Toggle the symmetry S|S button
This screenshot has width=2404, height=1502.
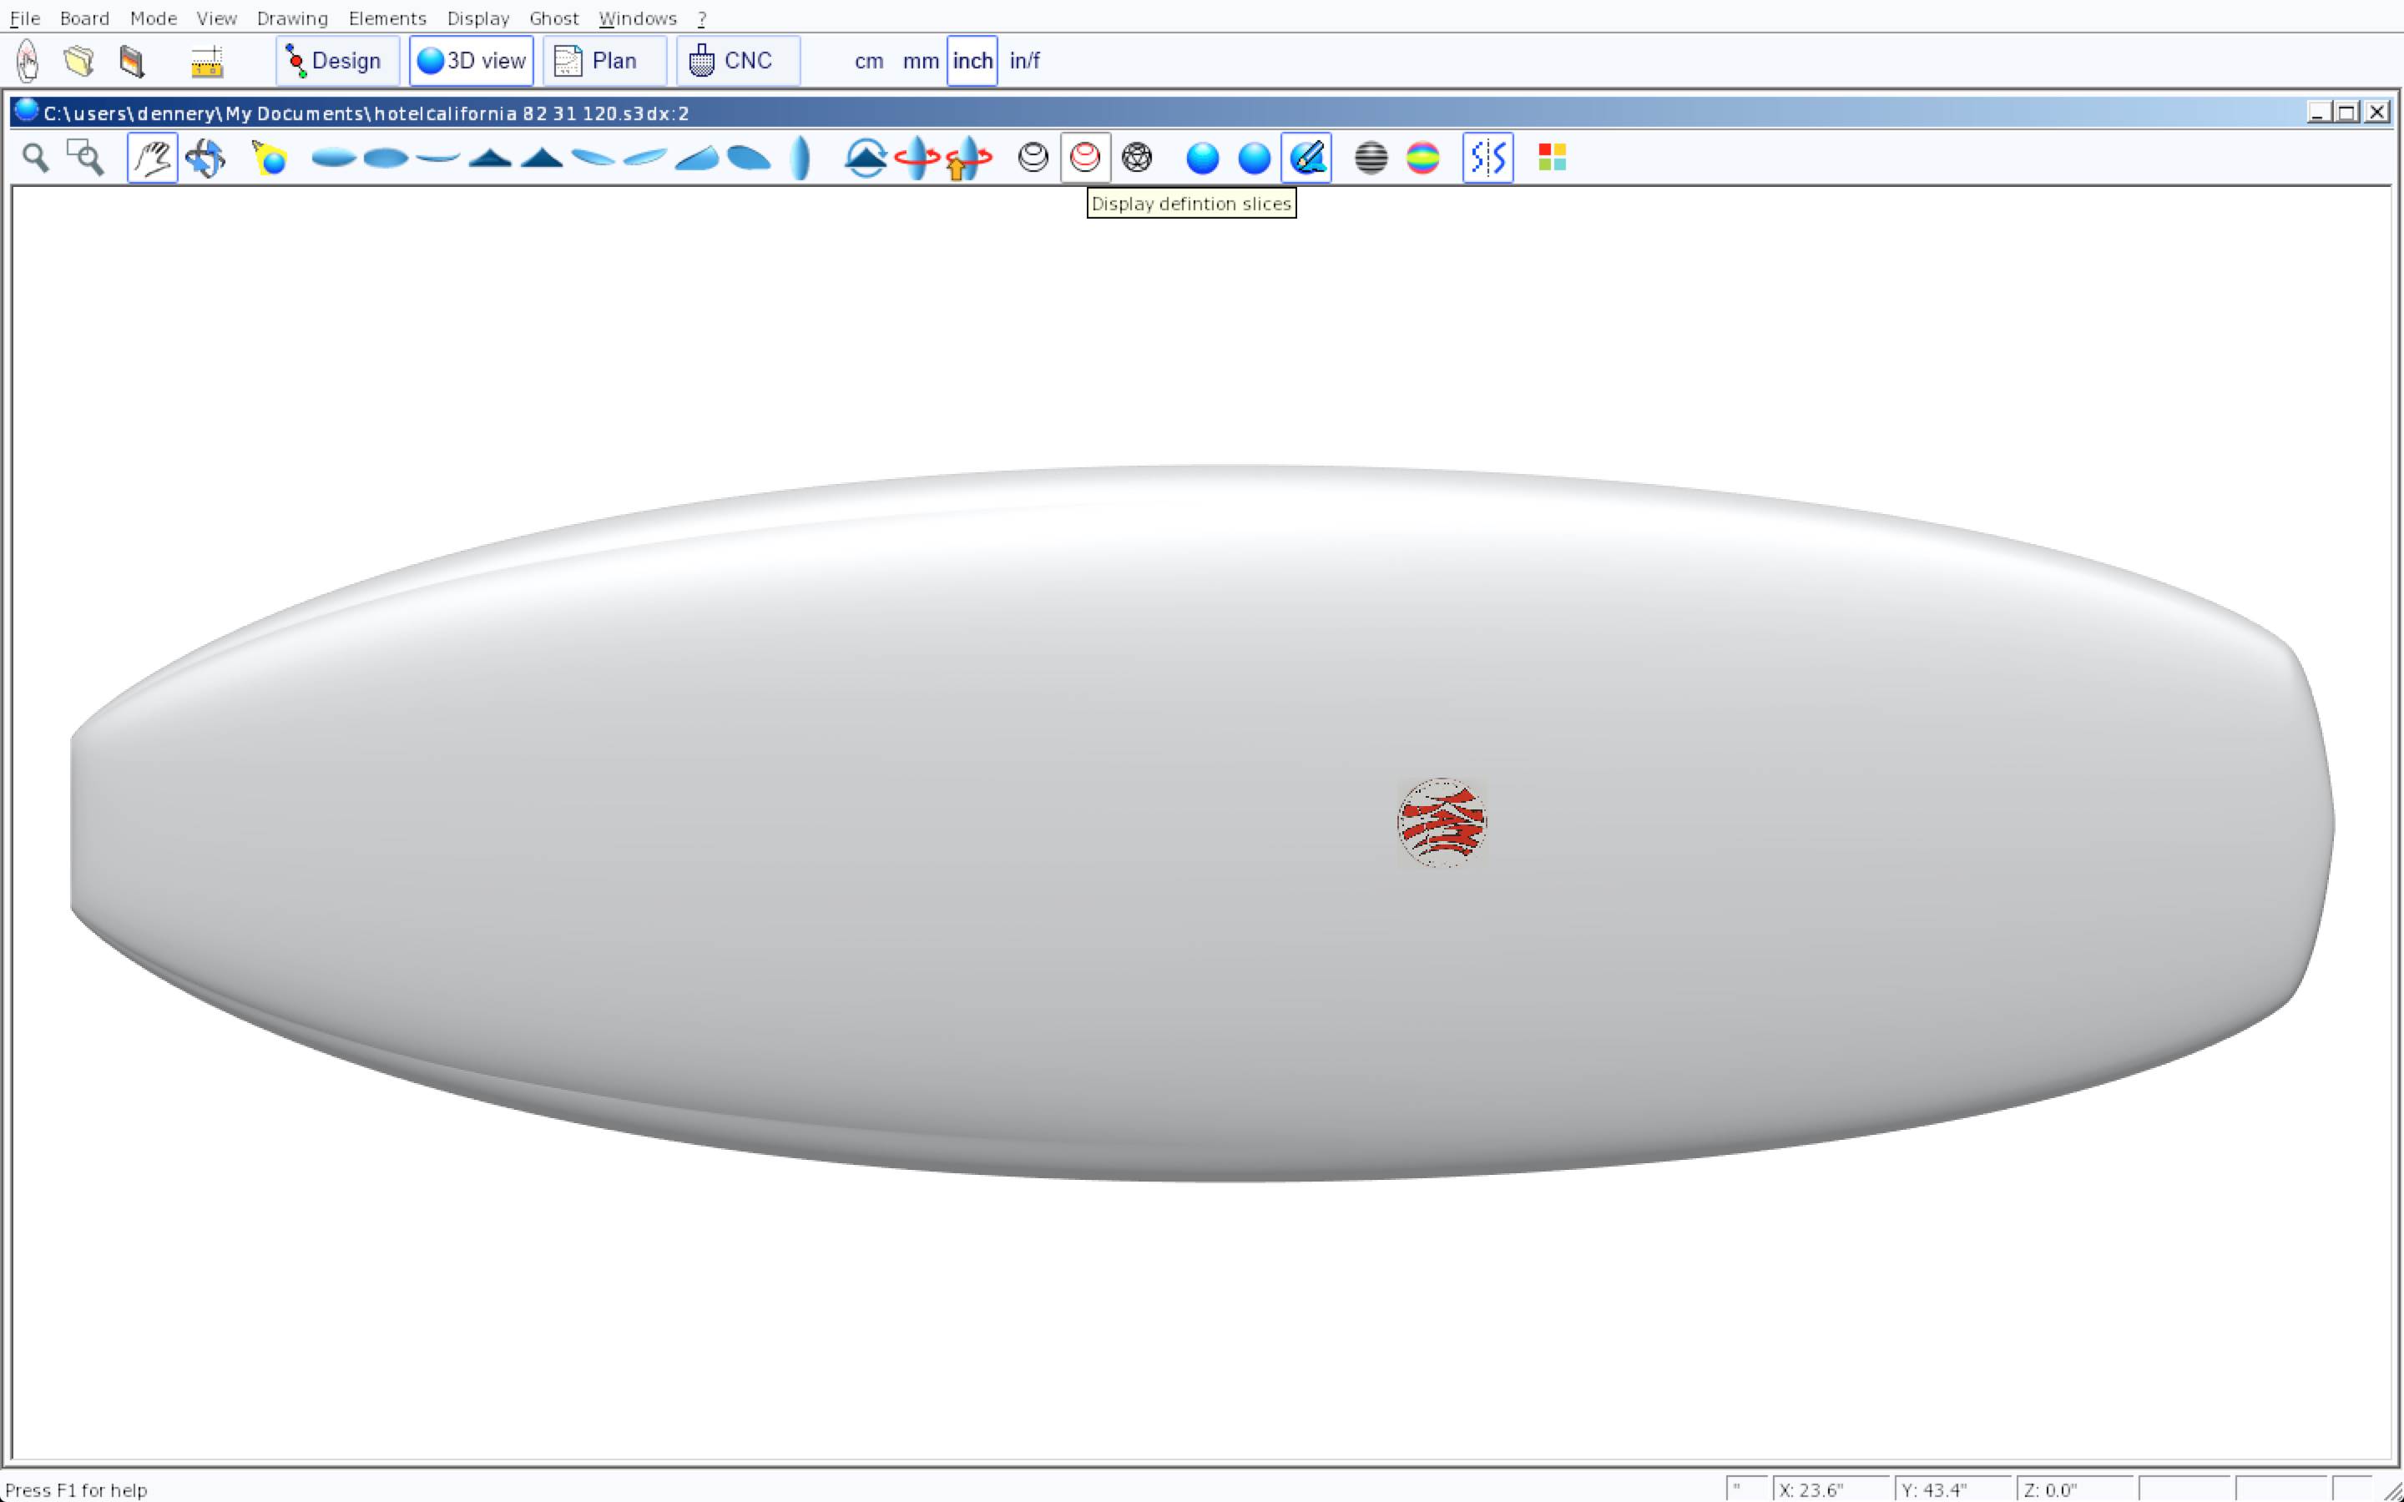(x=1487, y=158)
